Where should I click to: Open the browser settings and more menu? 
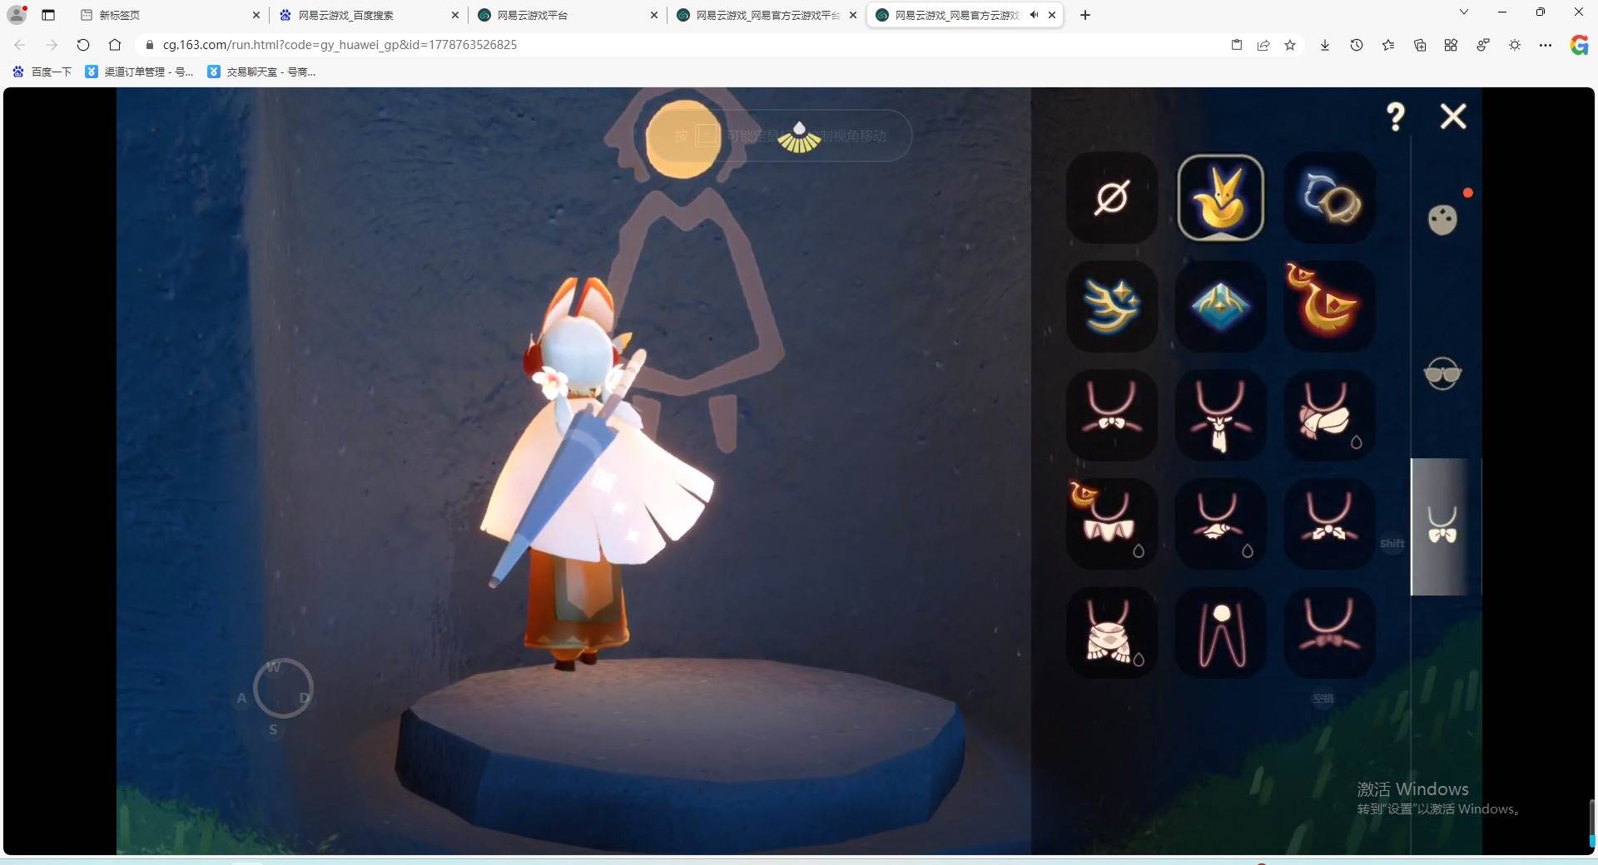tap(1546, 45)
